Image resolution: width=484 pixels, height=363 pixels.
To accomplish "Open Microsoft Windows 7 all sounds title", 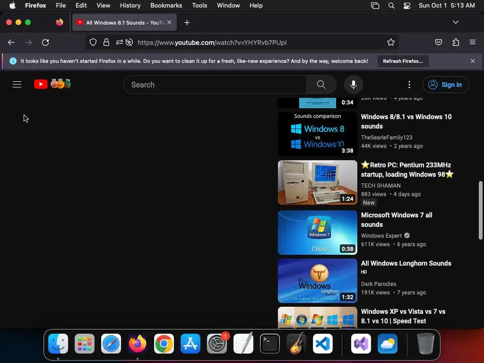I will (x=397, y=219).
